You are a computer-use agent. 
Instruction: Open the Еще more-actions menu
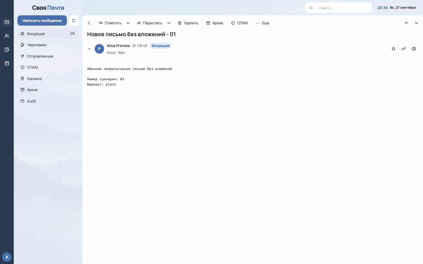(x=263, y=23)
